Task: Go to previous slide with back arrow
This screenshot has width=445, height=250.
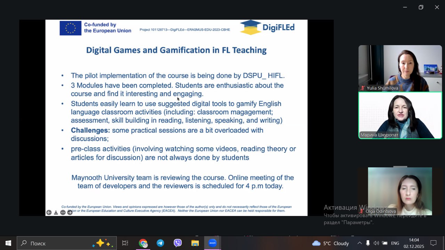Action: point(49,212)
